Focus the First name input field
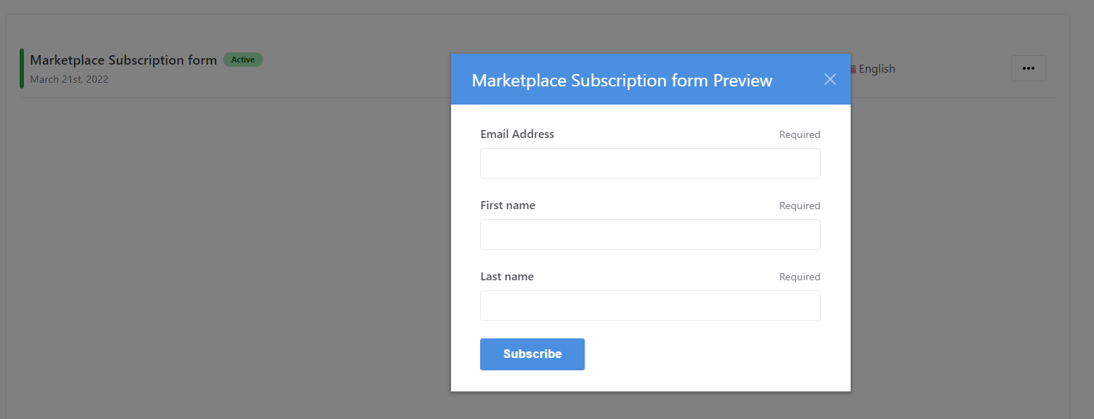Image resolution: width=1094 pixels, height=419 pixels. click(650, 235)
